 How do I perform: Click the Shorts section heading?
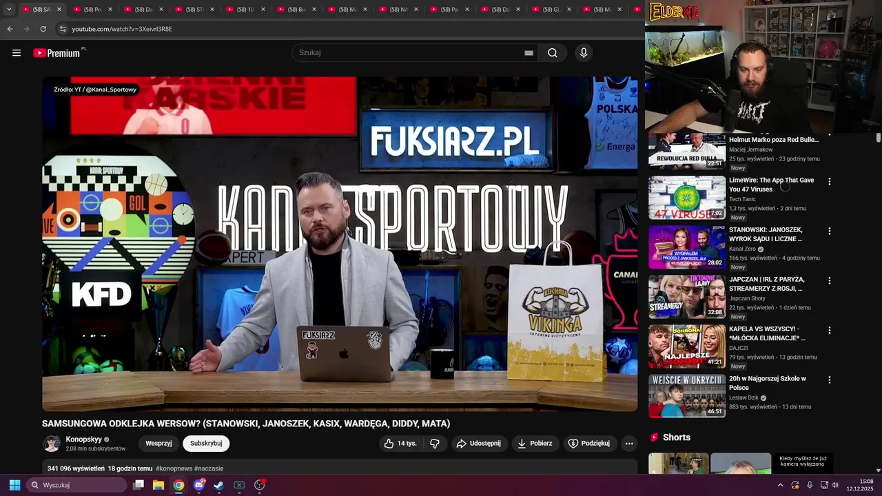click(x=677, y=437)
